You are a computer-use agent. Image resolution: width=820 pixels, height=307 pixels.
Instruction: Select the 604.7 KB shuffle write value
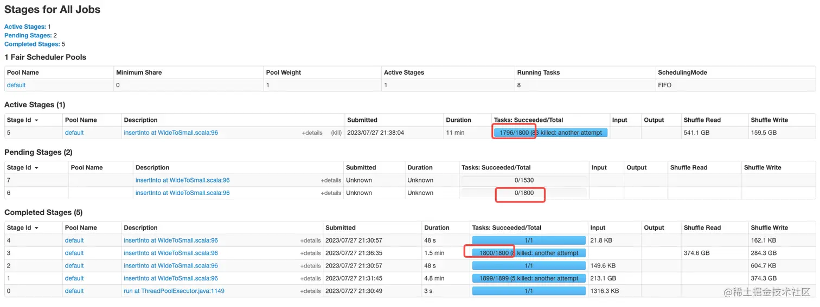pos(764,266)
